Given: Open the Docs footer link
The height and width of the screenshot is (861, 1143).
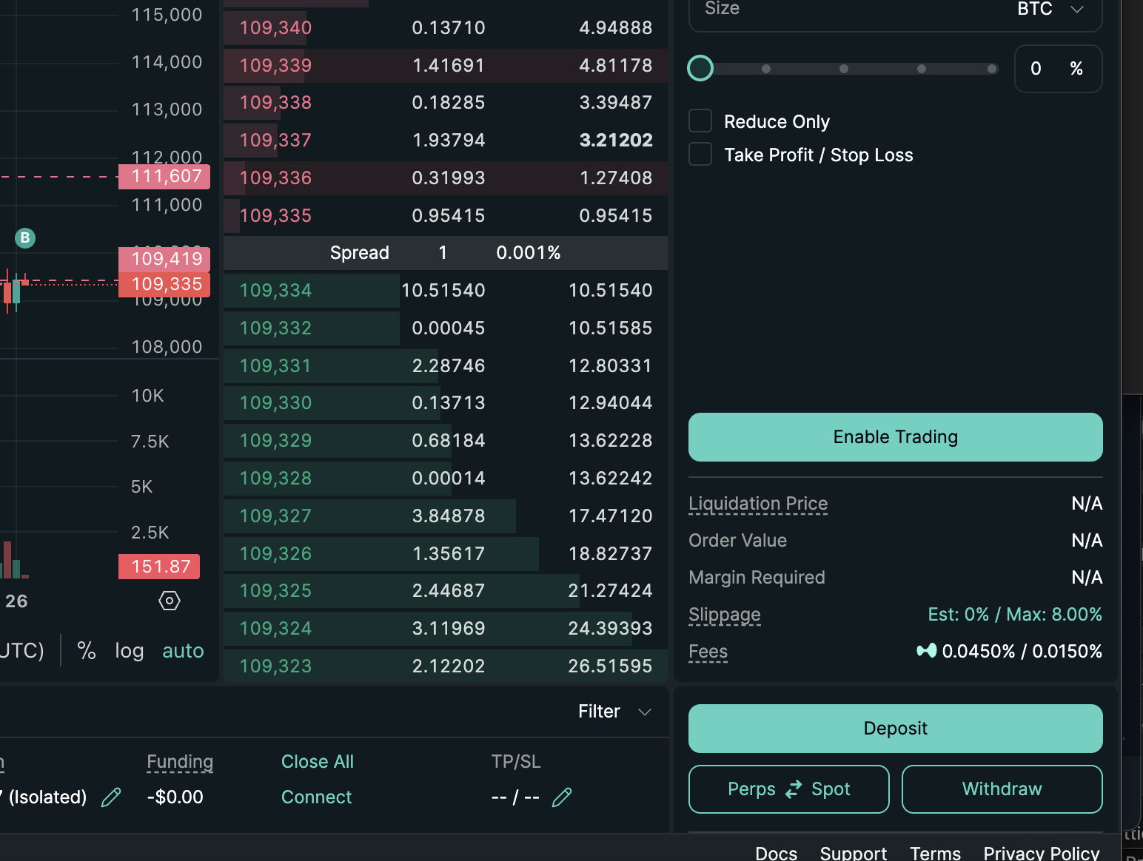Looking at the screenshot, I should pyautogui.click(x=776, y=853).
